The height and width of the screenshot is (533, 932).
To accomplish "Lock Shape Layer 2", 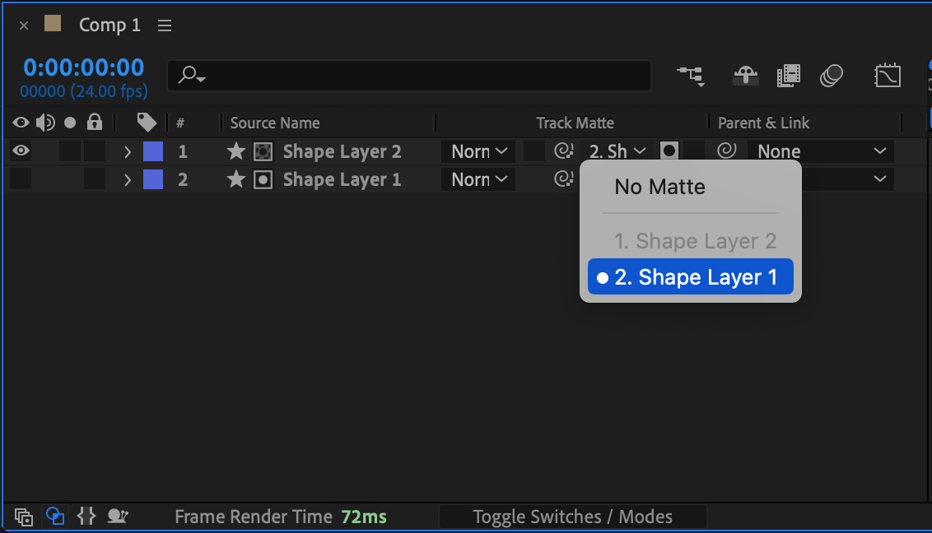I will point(95,151).
